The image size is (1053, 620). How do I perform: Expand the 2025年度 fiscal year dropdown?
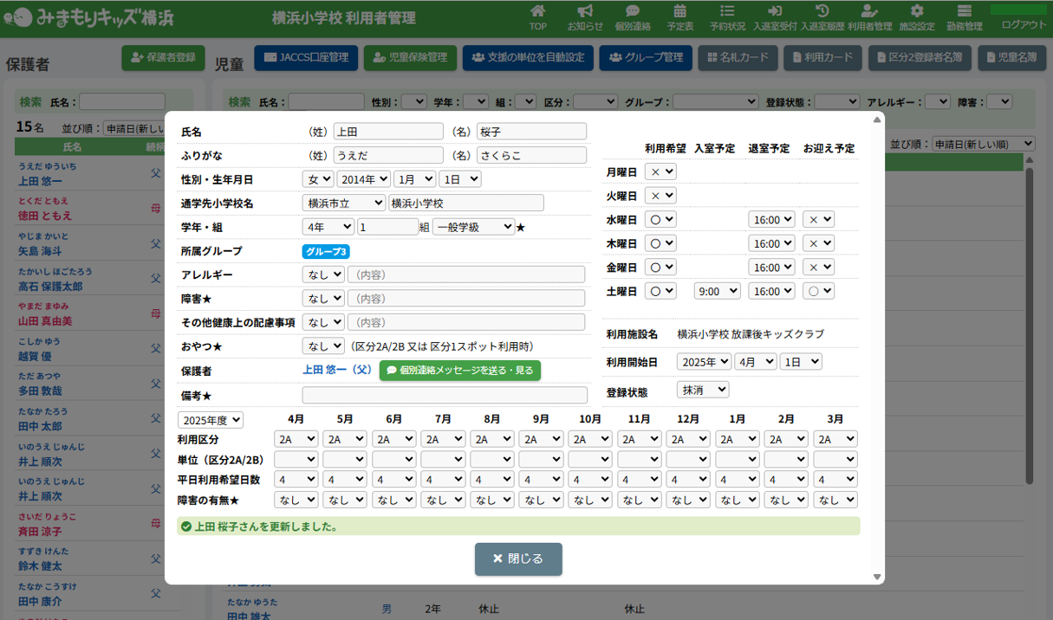(211, 420)
